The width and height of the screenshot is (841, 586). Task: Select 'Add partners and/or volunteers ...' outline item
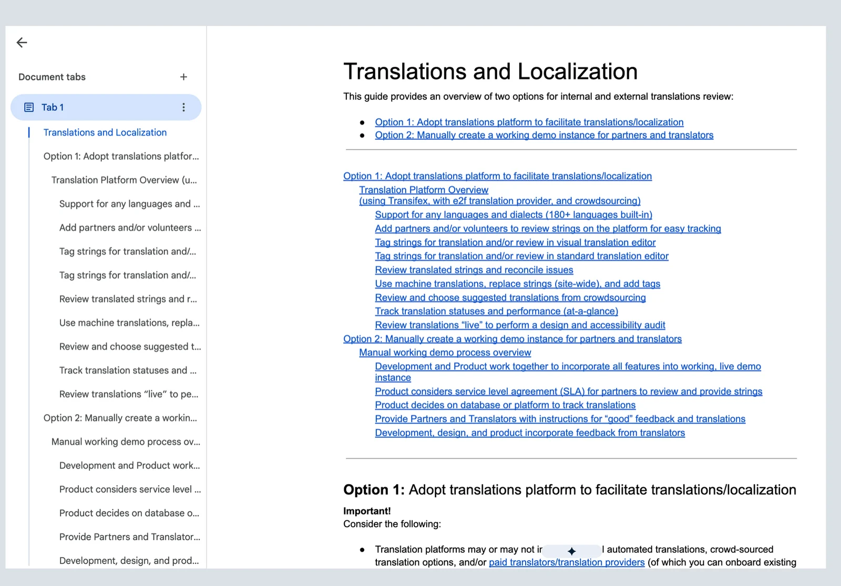(130, 228)
